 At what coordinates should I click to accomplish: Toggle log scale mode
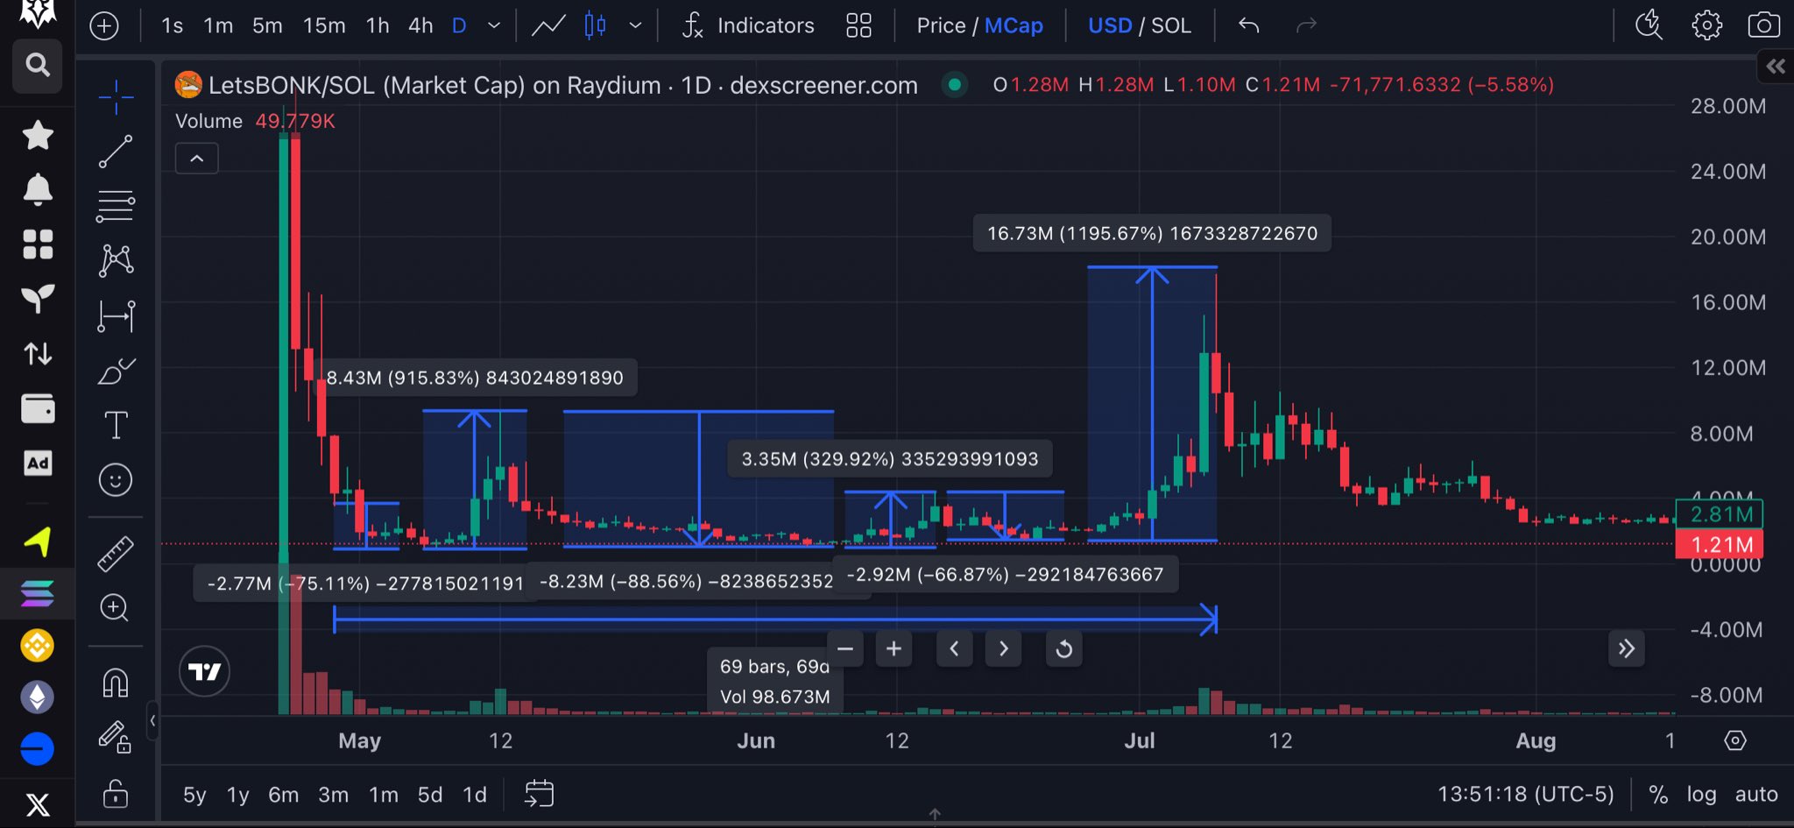click(1701, 795)
